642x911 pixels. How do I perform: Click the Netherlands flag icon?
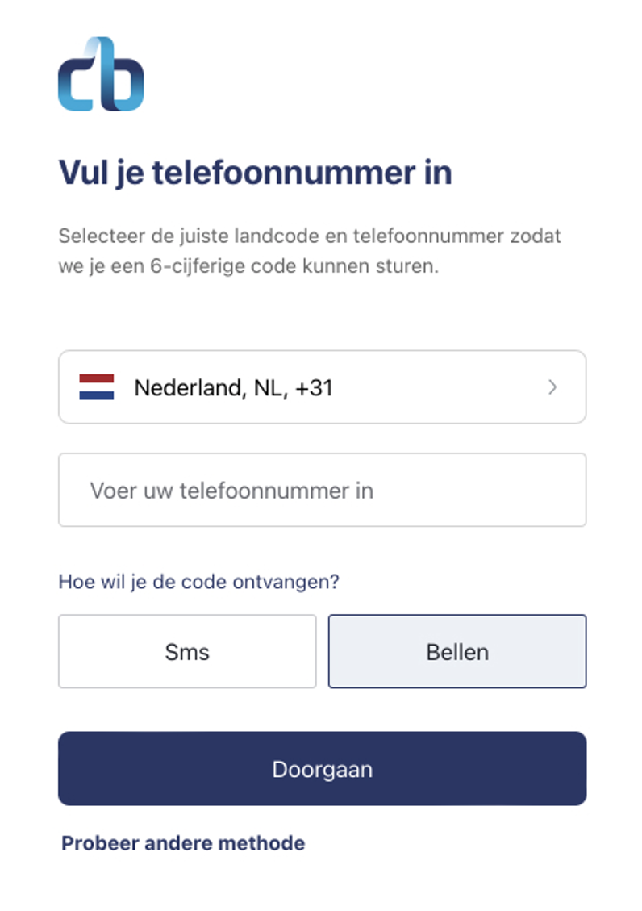point(96,387)
